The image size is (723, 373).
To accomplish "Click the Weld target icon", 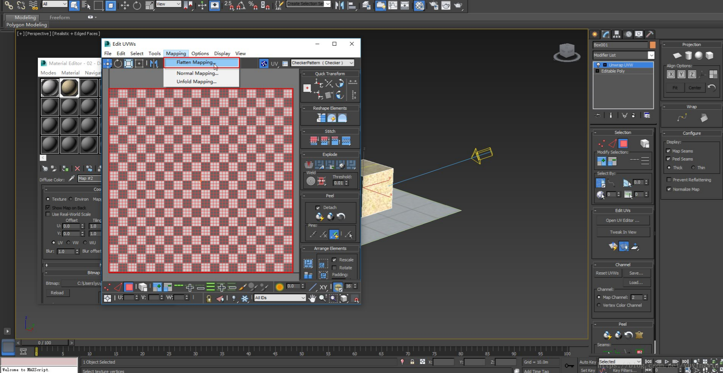I will [x=311, y=181].
